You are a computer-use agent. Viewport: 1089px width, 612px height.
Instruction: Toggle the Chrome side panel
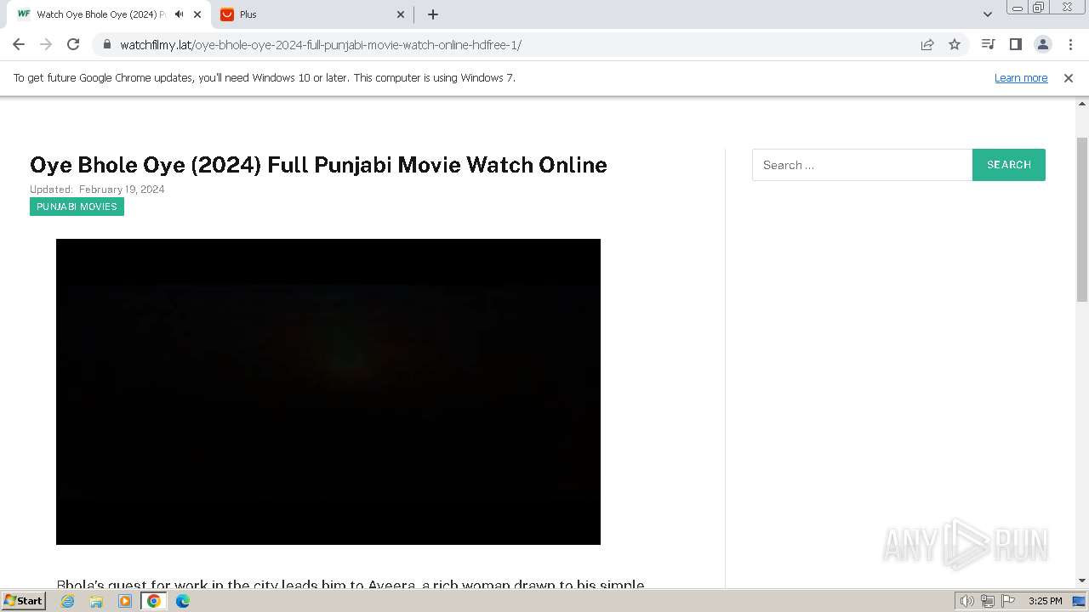1015,44
